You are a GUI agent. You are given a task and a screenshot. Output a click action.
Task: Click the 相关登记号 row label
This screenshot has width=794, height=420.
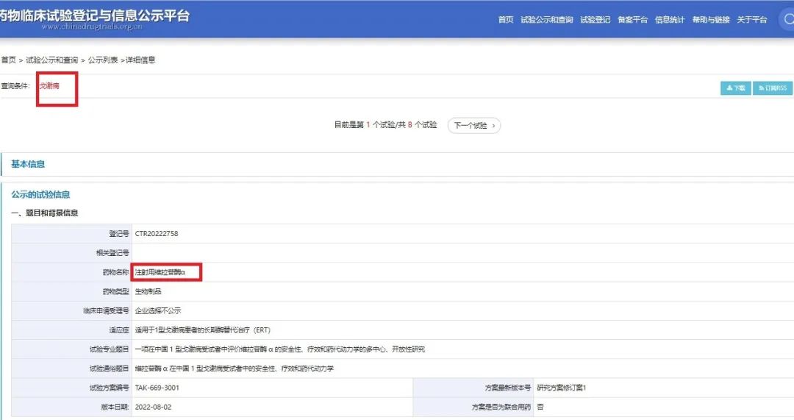coord(112,253)
